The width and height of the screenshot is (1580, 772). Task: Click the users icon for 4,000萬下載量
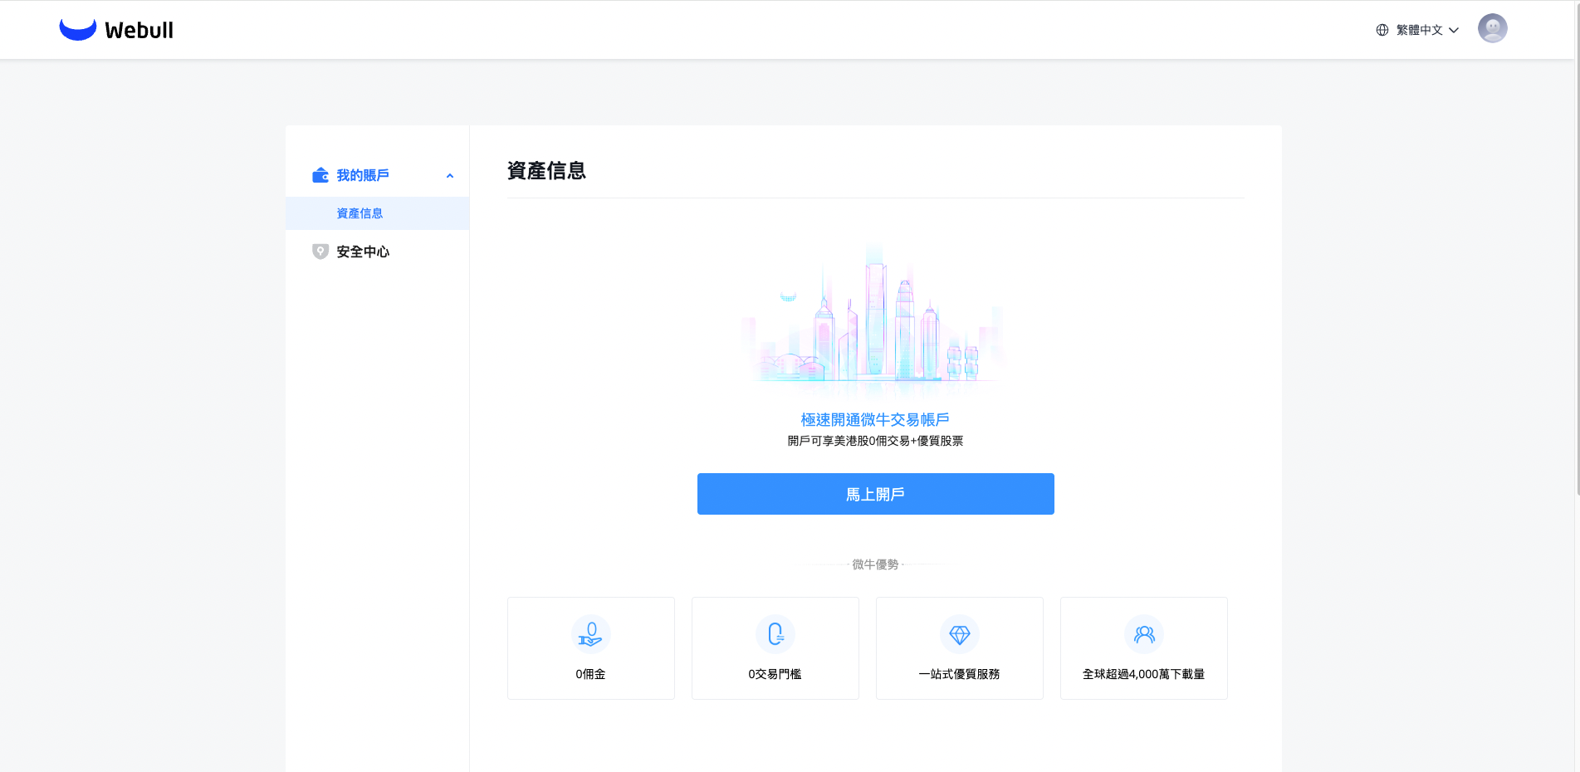pos(1143,634)
